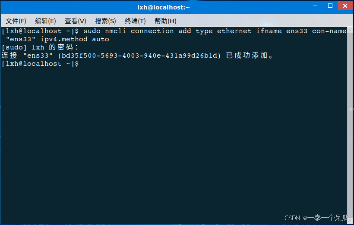The image size is (354, 225).
Task: Click the word ethernet in the command
Action: click(x=234, y=31)
